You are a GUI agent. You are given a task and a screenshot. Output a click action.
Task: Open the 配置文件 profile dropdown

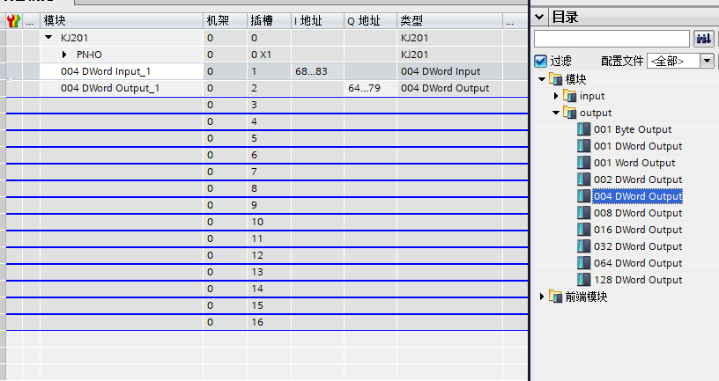click(707, 61)
